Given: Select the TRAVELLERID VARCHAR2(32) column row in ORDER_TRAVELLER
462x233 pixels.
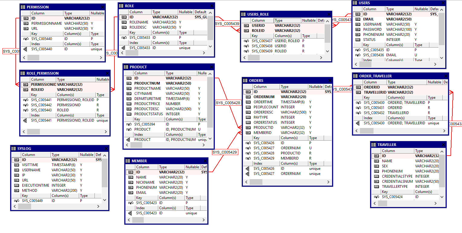Looking at the screenshot, I should (401, 92).
